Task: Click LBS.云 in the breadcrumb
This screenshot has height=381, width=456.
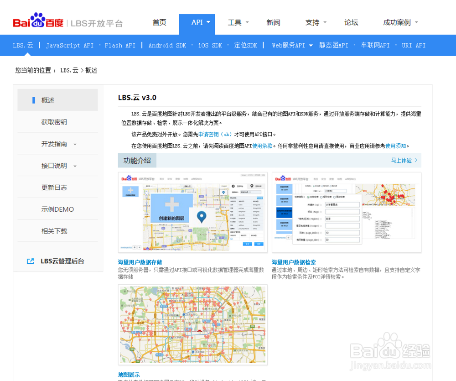Action: [x=69, y=70]
